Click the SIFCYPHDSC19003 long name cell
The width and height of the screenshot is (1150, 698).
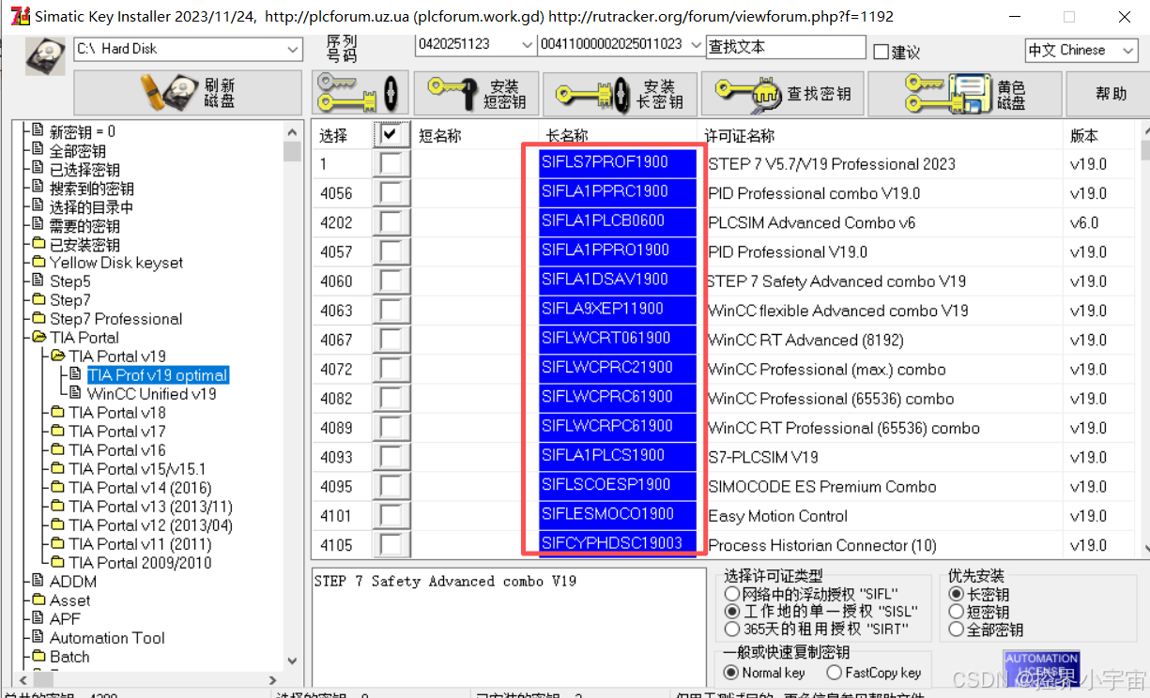pos(618,544)
